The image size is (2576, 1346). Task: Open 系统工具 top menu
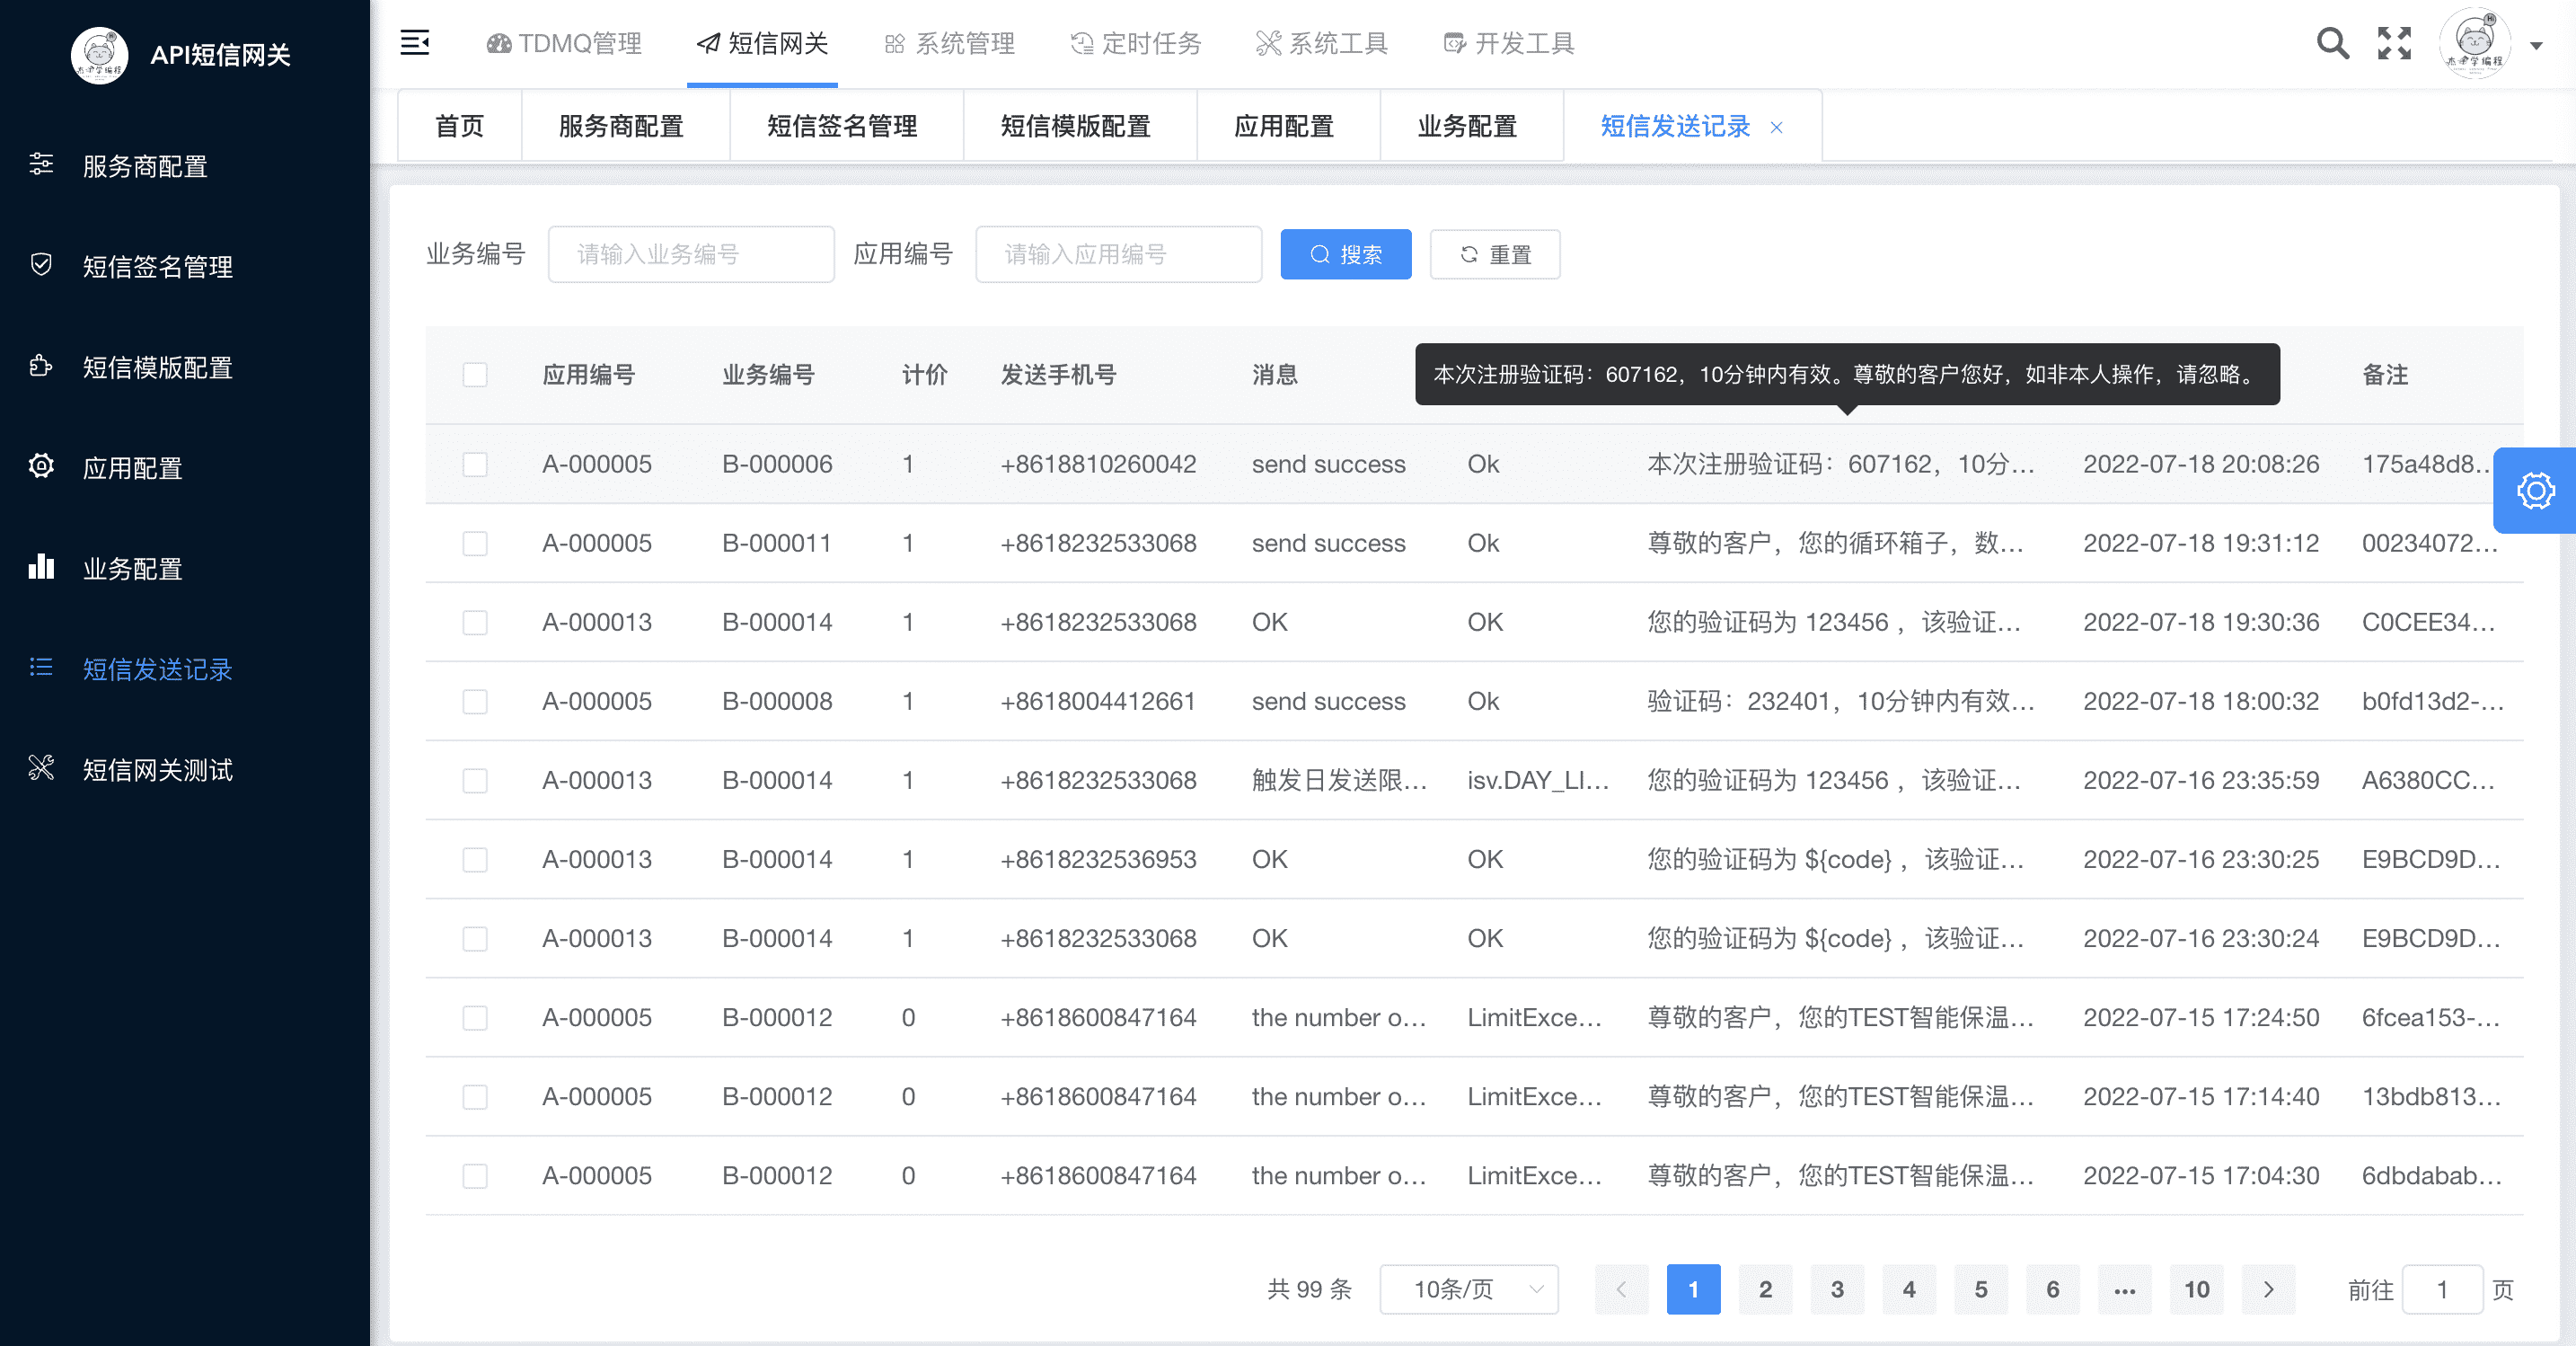coord(1322,43)
